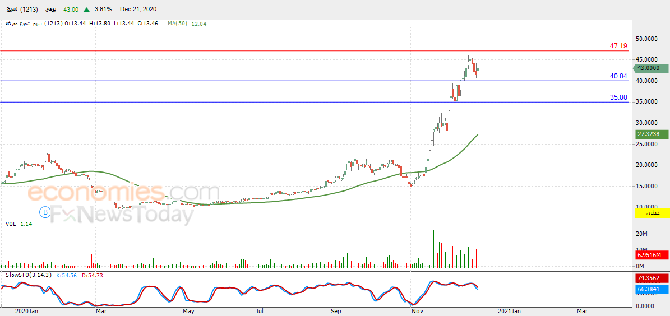Click the blue 66.3841 stochastic tag

[x=651, y=289]
